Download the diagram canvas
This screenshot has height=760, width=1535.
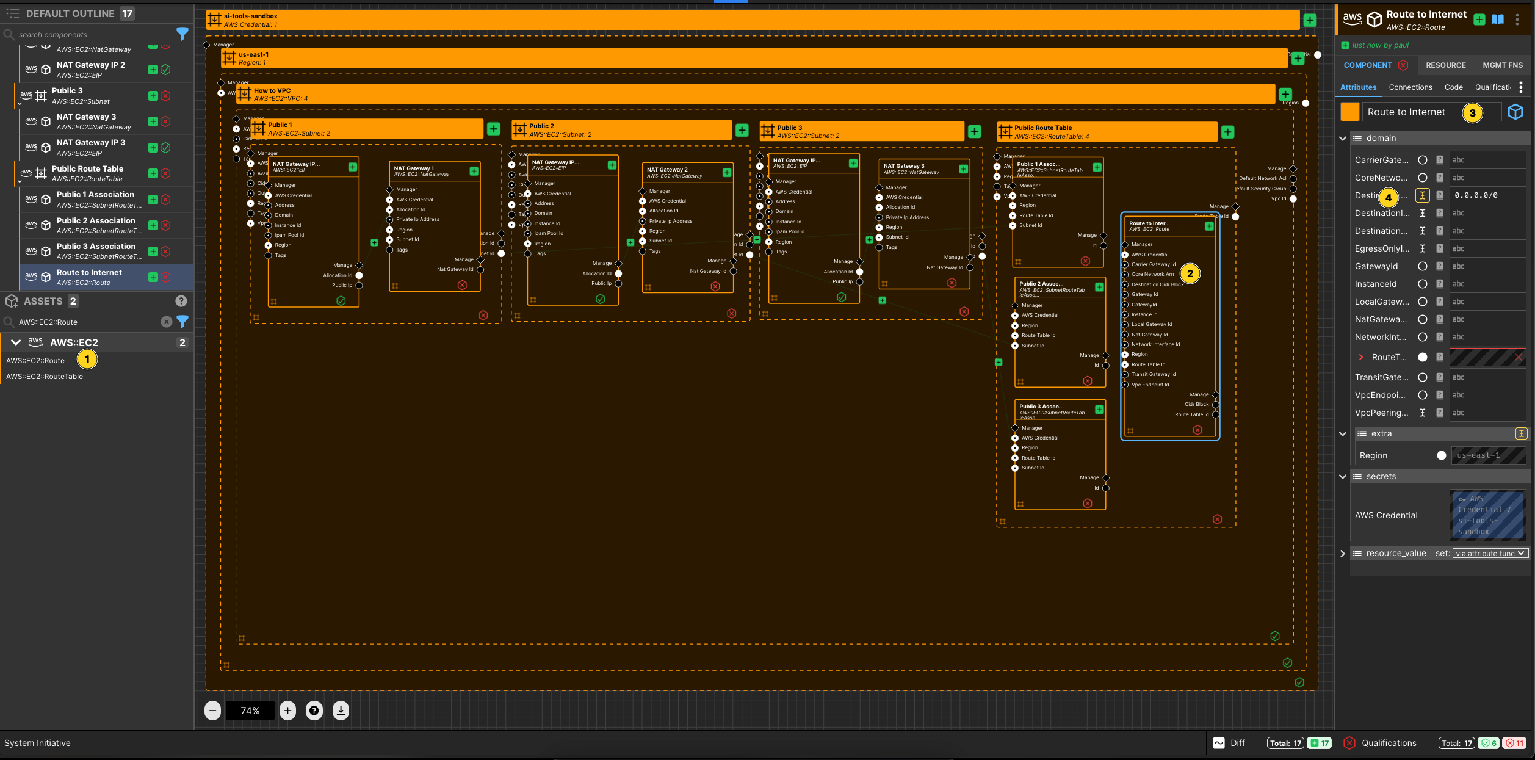click(x=341, y=711)
